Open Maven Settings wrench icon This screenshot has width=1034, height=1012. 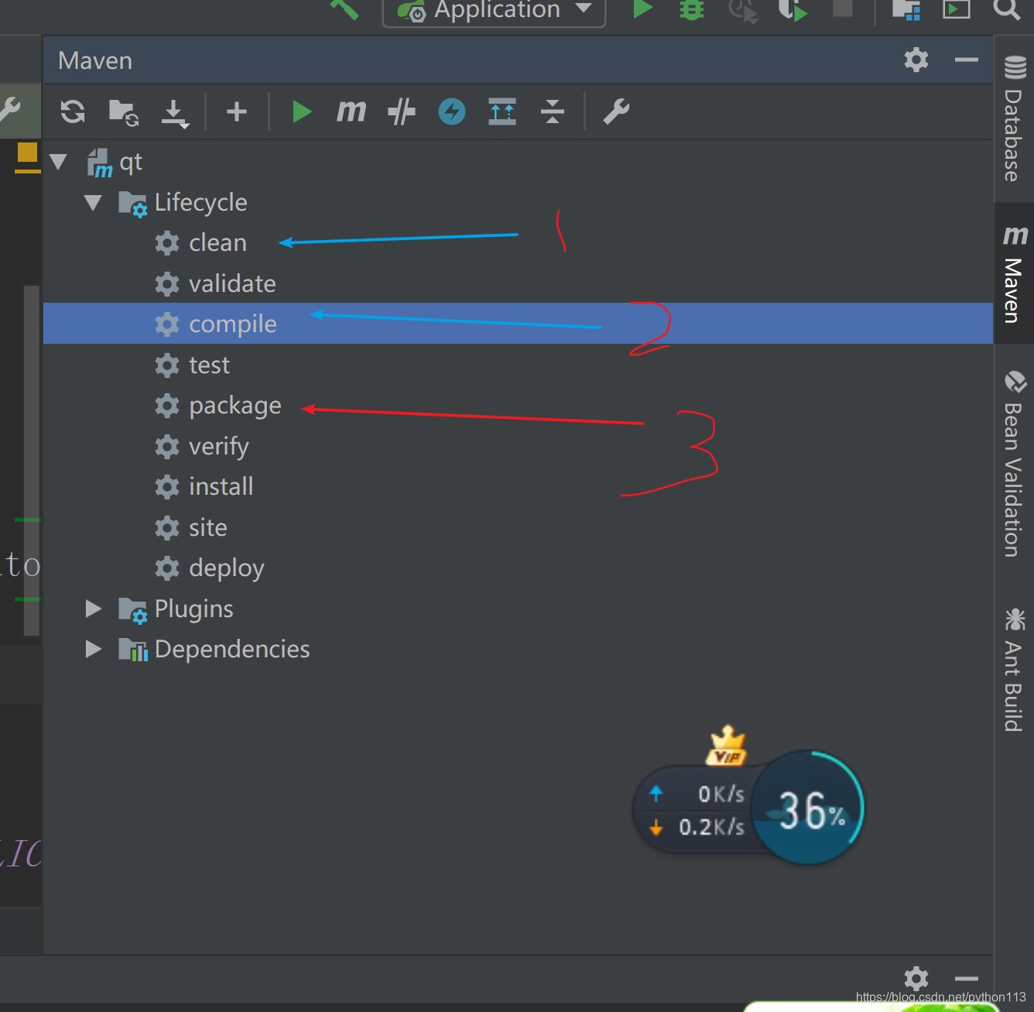tap(617, 111)
